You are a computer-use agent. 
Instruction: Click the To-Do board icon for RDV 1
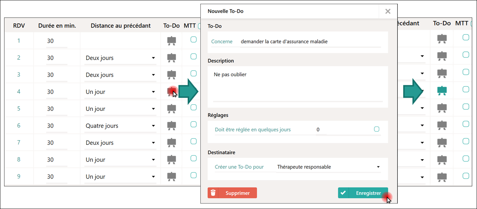[x=171, y=41]
